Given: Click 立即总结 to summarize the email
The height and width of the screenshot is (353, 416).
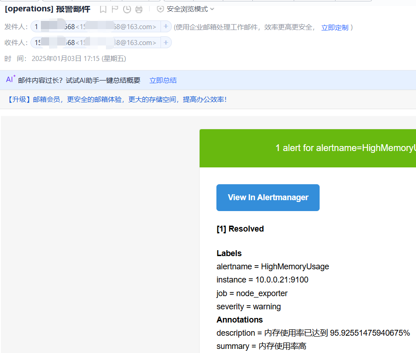Looking at the screenshot, I should 163,80.
